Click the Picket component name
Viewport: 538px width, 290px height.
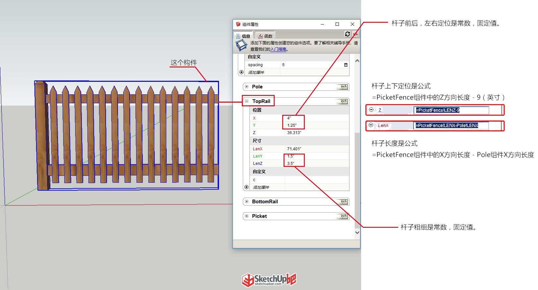pyautogui.click(x=259, y=216)
